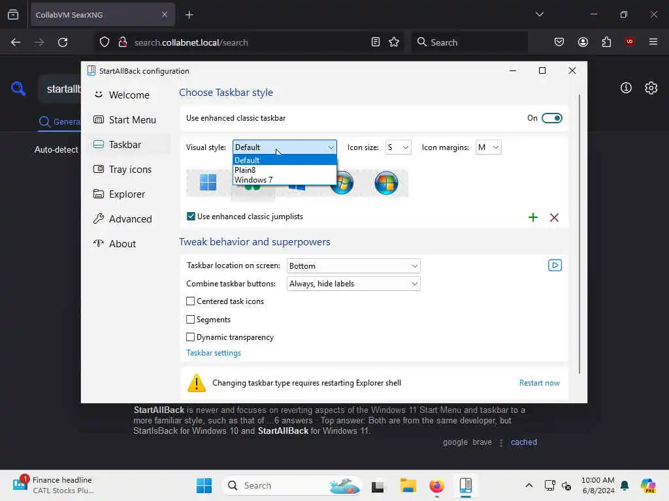Open the Firefox hamburger menu
Image resolution: width=669 pixels, height=501 pixels.
coord(653,42)
